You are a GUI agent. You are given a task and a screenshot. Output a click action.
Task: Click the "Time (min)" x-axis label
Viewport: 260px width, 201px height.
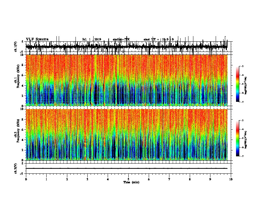tap(131, 182)
